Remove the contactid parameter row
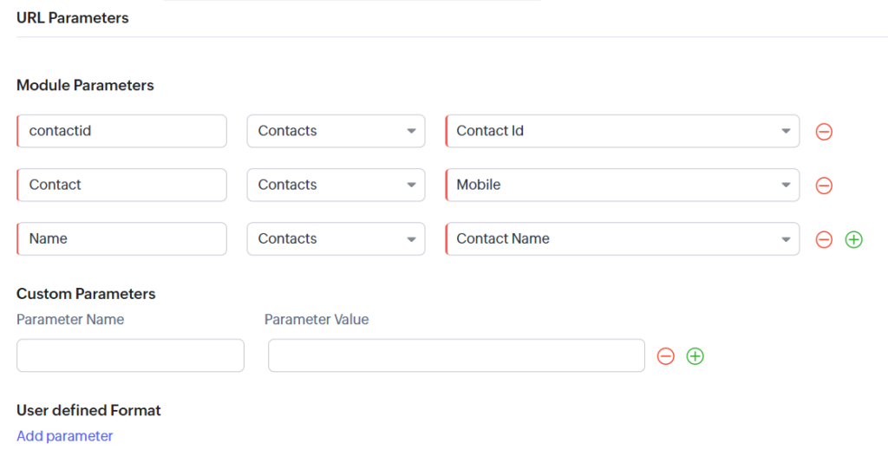 pyautogui.click(x=824, y=132)
